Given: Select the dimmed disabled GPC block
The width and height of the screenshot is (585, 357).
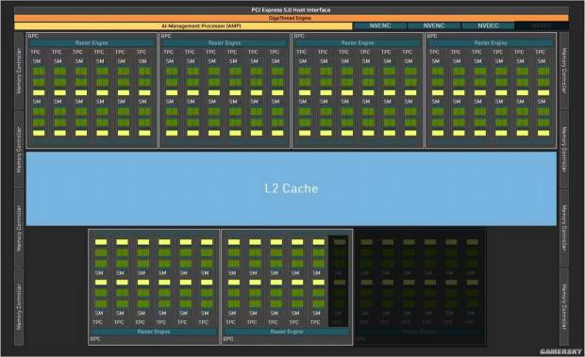Looking at the screenshot, I should pos(420,287).
